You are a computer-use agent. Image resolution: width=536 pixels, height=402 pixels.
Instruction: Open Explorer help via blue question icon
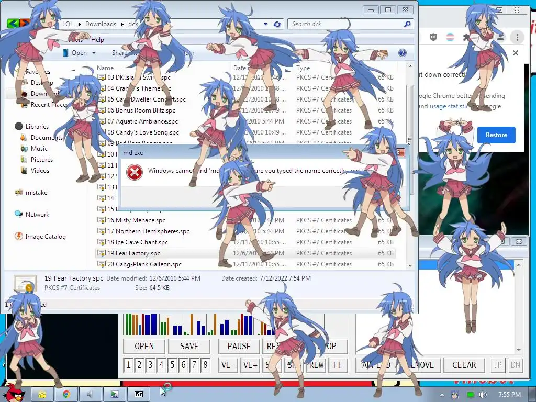click(x=403, y=53)
